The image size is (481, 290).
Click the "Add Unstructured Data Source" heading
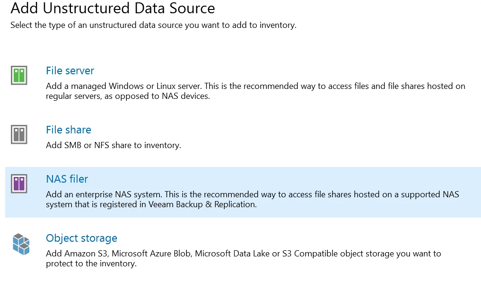click(x=113, y=8)
